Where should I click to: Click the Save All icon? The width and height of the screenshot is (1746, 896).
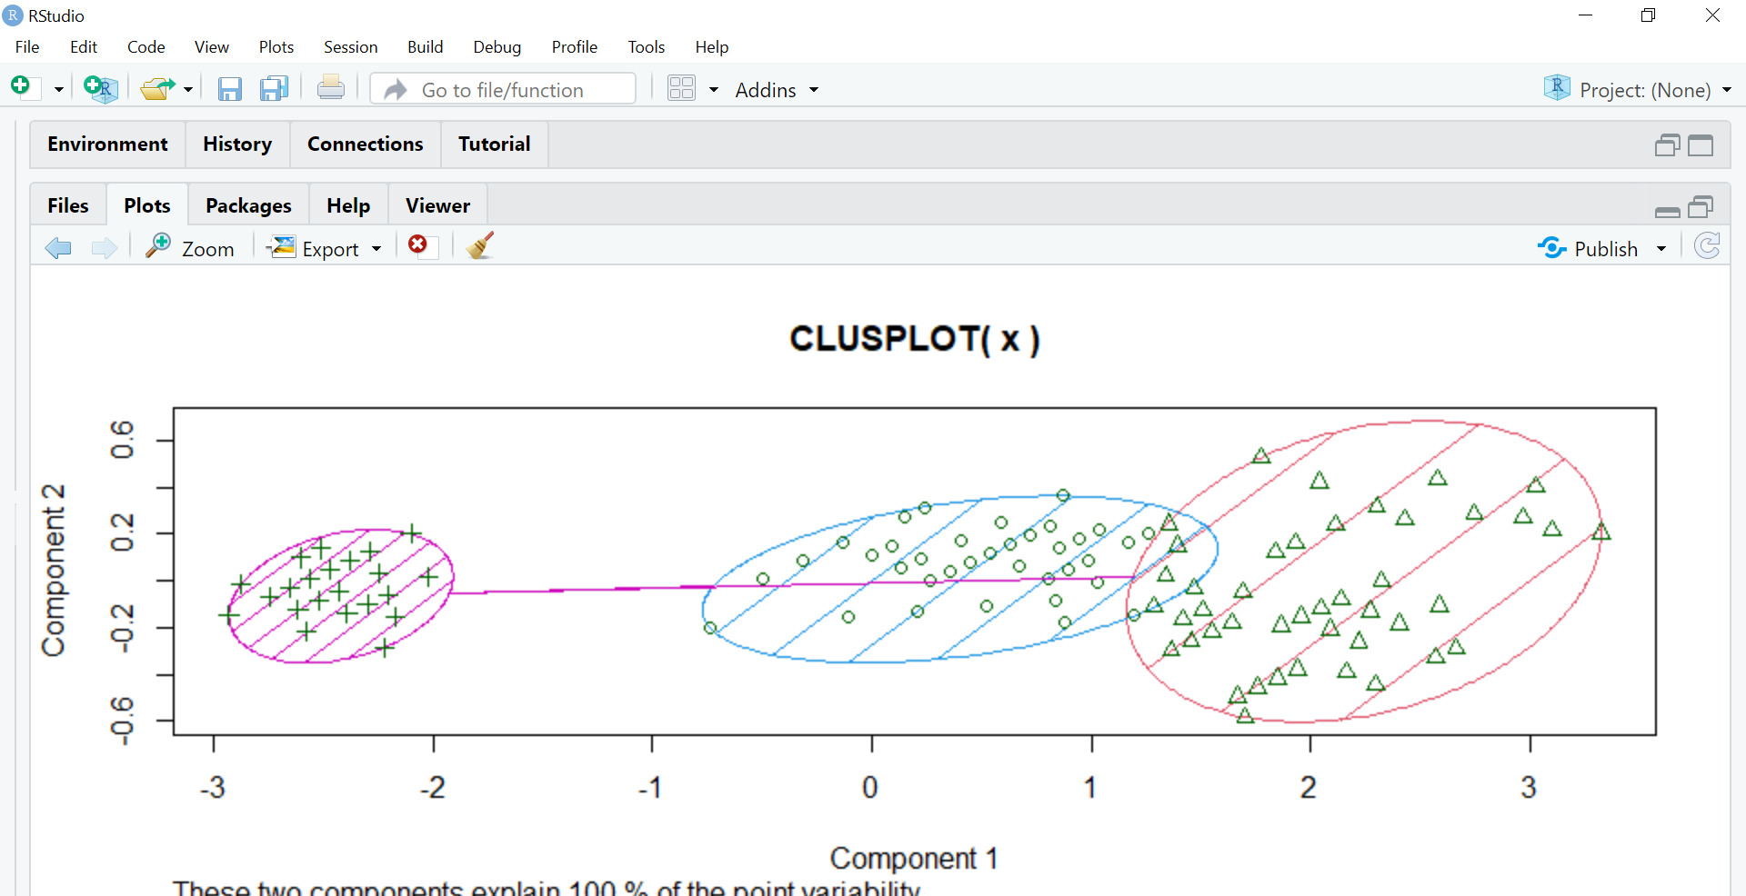[274, 89]
